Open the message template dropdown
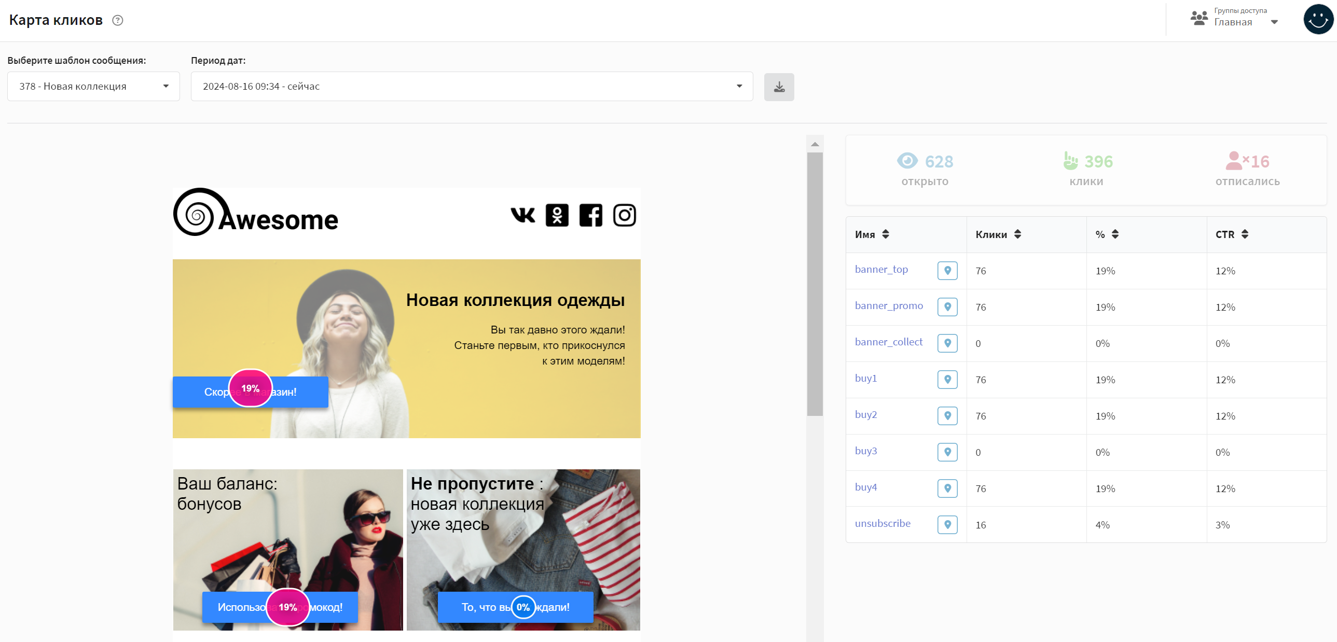 (x=93, y=86)
